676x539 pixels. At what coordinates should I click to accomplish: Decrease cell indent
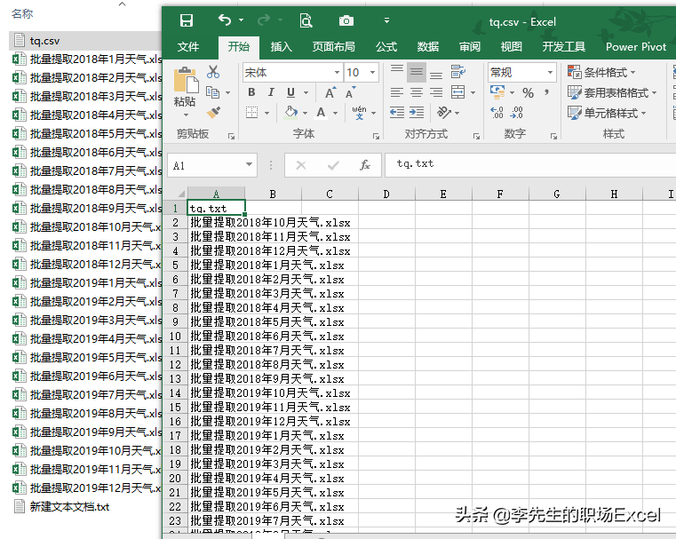click(x=397, y=113)
